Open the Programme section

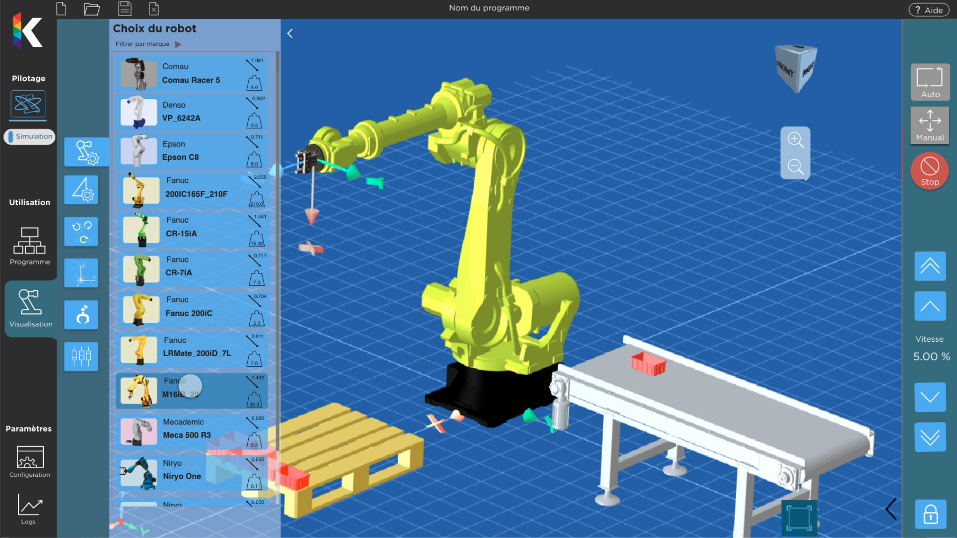29,247
